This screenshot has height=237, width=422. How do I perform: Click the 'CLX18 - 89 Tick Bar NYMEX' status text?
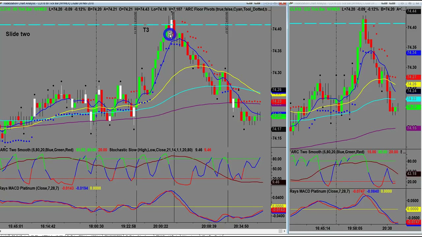tap(23, 9)
